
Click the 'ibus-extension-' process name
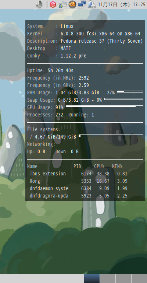[49, 174]
